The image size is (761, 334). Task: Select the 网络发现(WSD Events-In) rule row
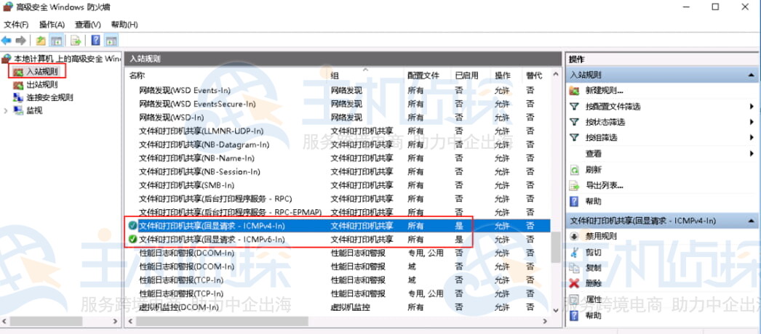339,91
